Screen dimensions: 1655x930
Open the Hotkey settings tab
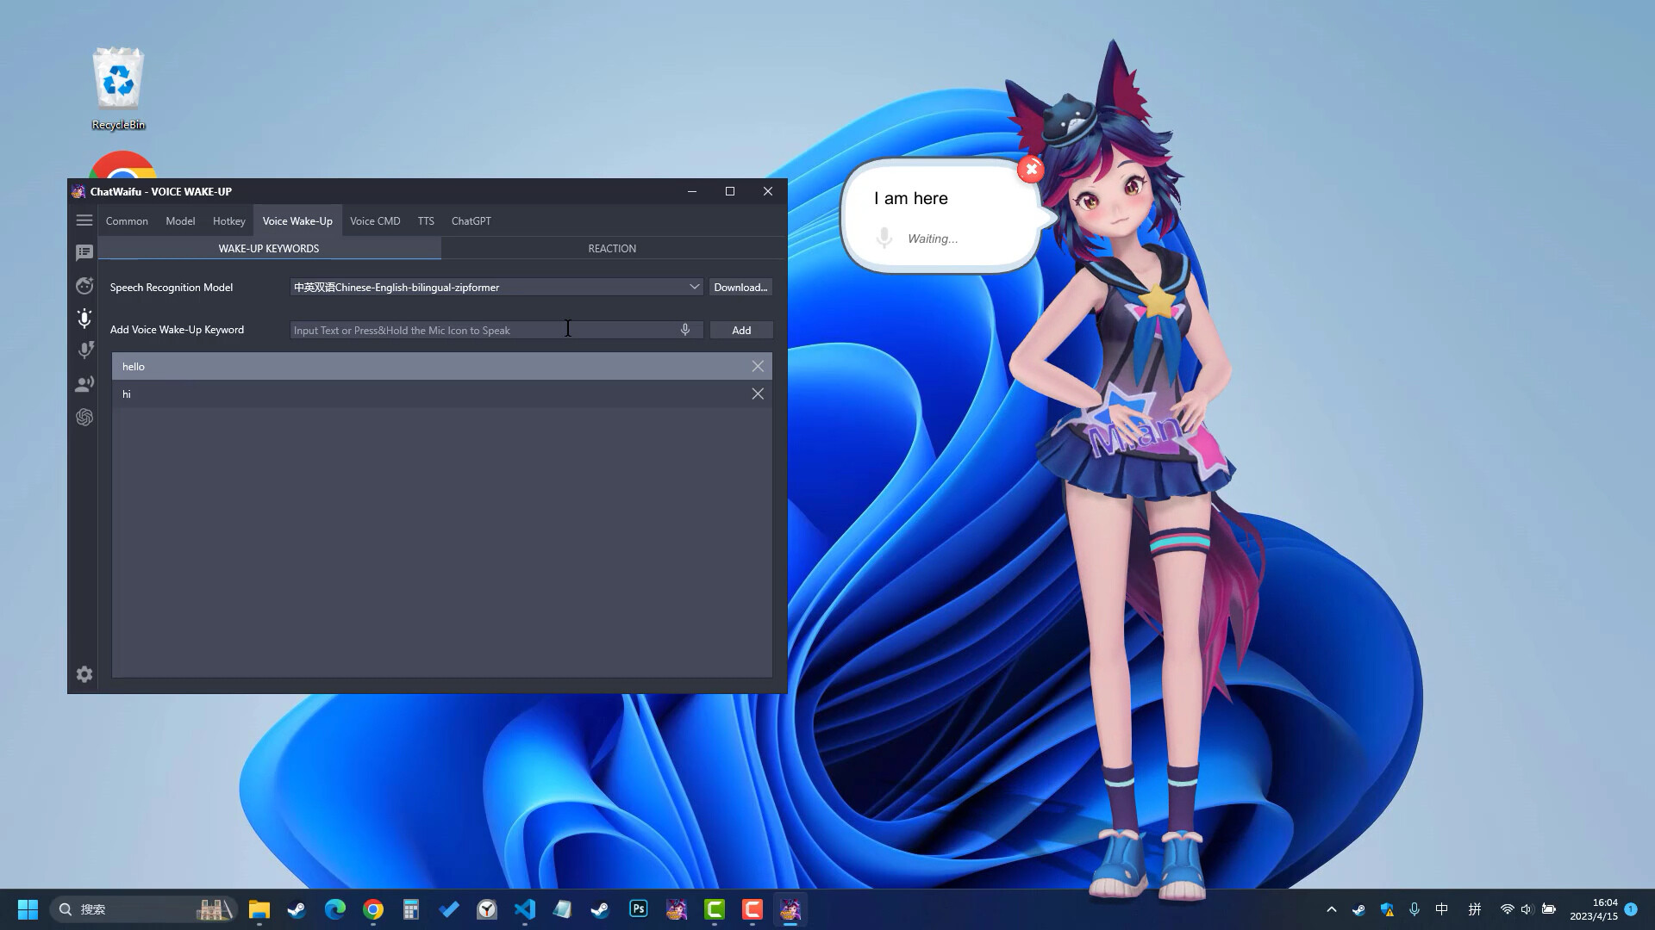(228, 220)
